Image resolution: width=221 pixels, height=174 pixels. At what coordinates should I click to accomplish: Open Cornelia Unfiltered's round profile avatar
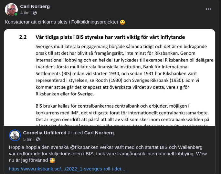pos(15,135)
